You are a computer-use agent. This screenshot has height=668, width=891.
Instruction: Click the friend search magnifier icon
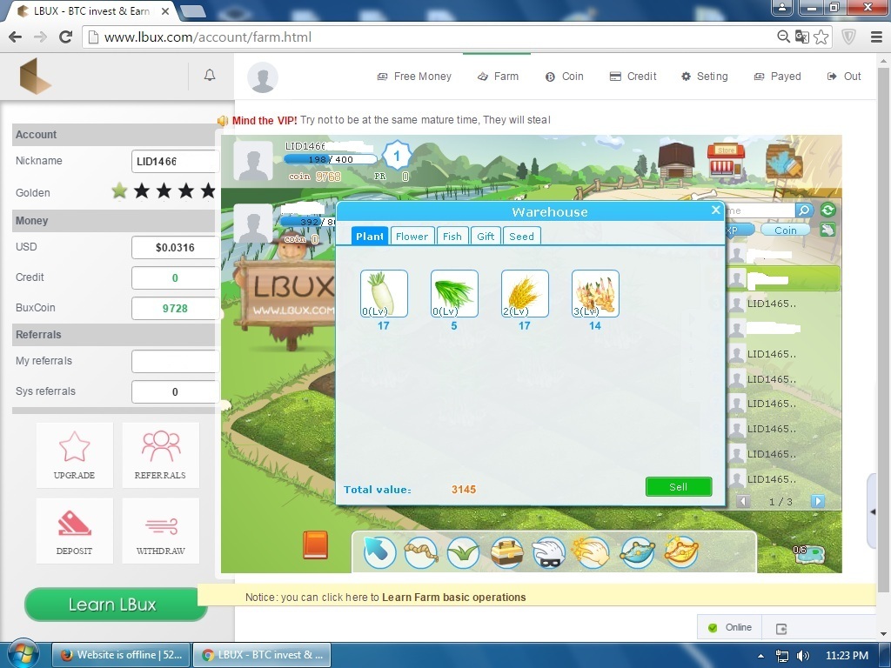803,210
